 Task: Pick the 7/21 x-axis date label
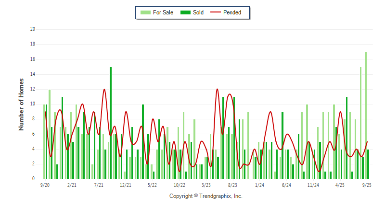(99, 185)
